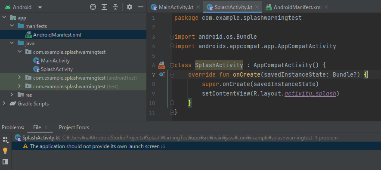Click the package declaration on line 1

tap(238, 18)
